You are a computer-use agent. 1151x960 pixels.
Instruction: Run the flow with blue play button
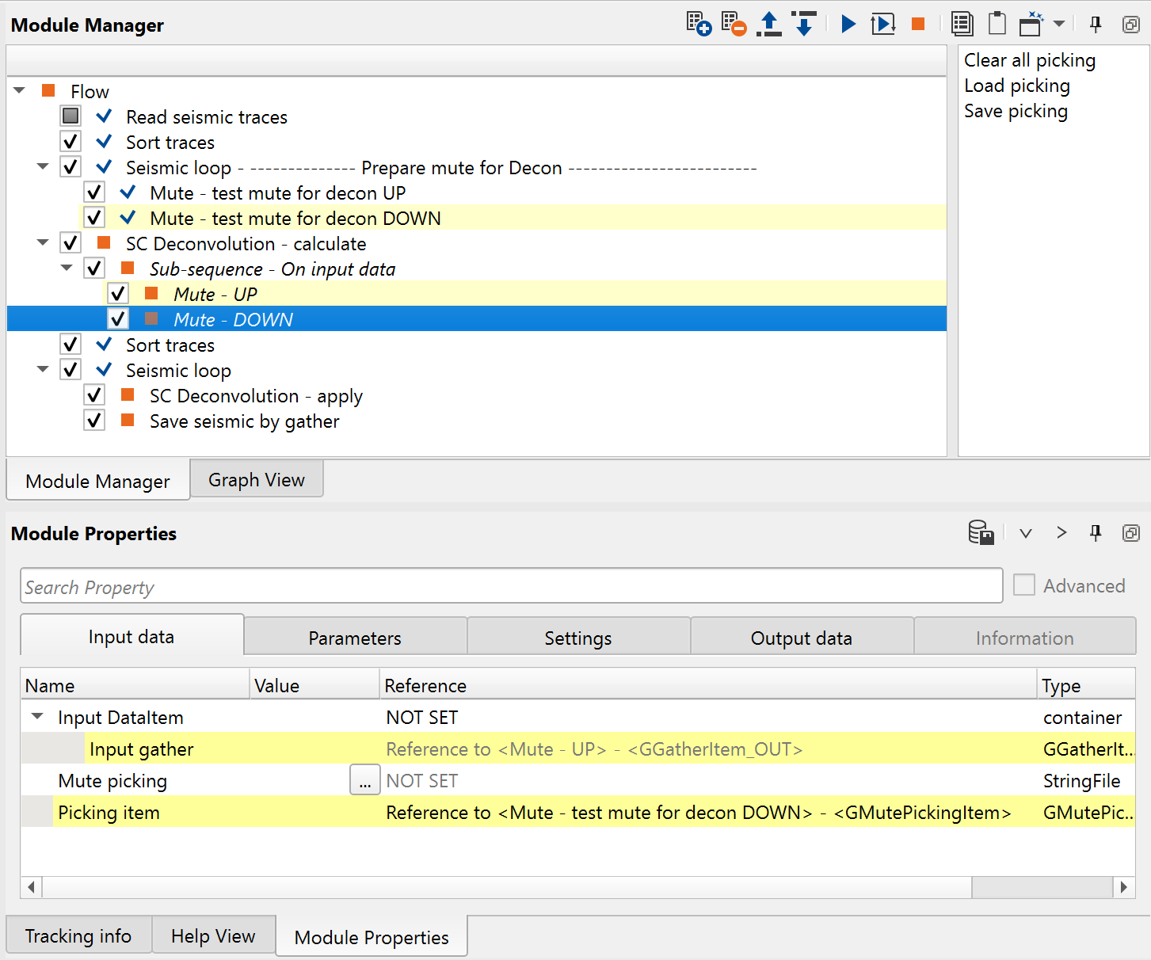point(848,24)
